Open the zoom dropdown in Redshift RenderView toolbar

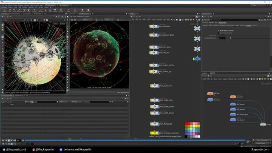coord(110,20)
